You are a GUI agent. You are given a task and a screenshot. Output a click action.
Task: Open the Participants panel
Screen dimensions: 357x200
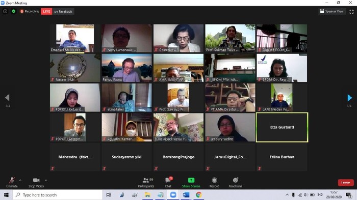coord(146,183)
